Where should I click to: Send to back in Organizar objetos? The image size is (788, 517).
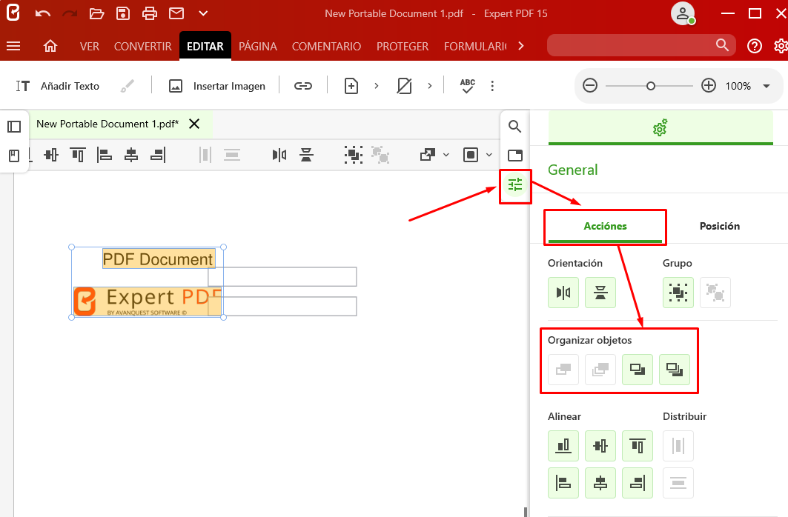[675, 370]
